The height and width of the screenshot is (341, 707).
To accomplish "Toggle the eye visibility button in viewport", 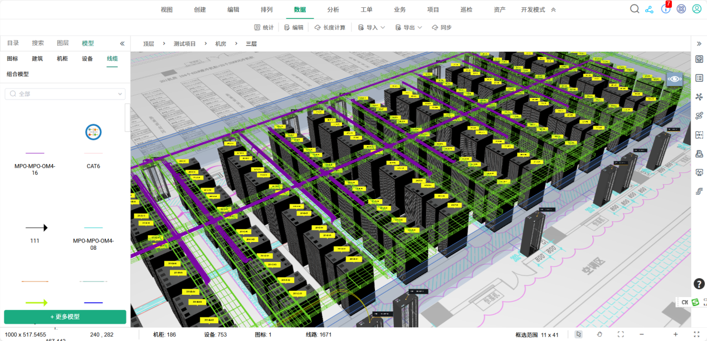I will point(675,79).
